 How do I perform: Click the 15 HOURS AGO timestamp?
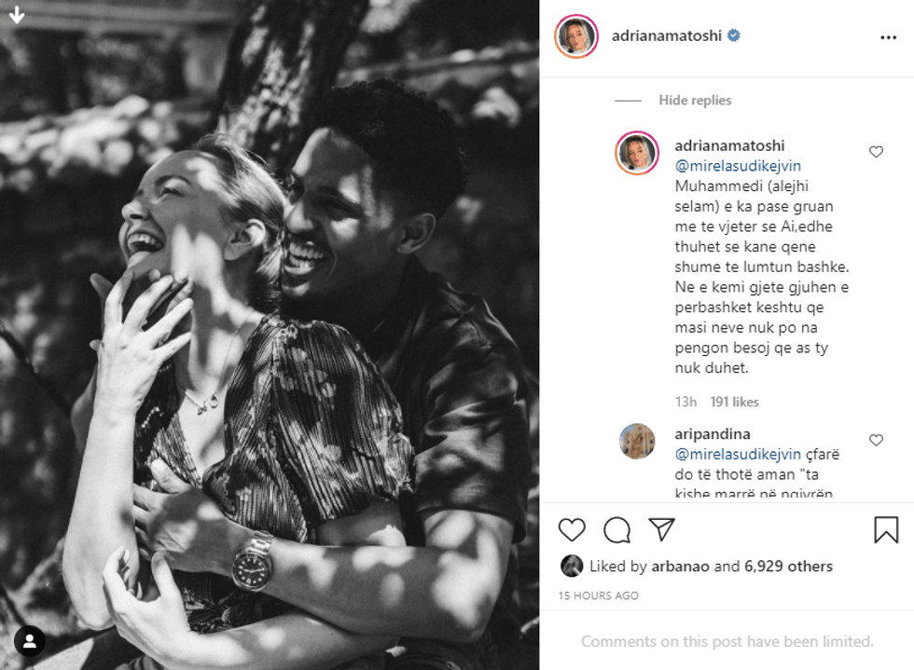pos(599,595)
